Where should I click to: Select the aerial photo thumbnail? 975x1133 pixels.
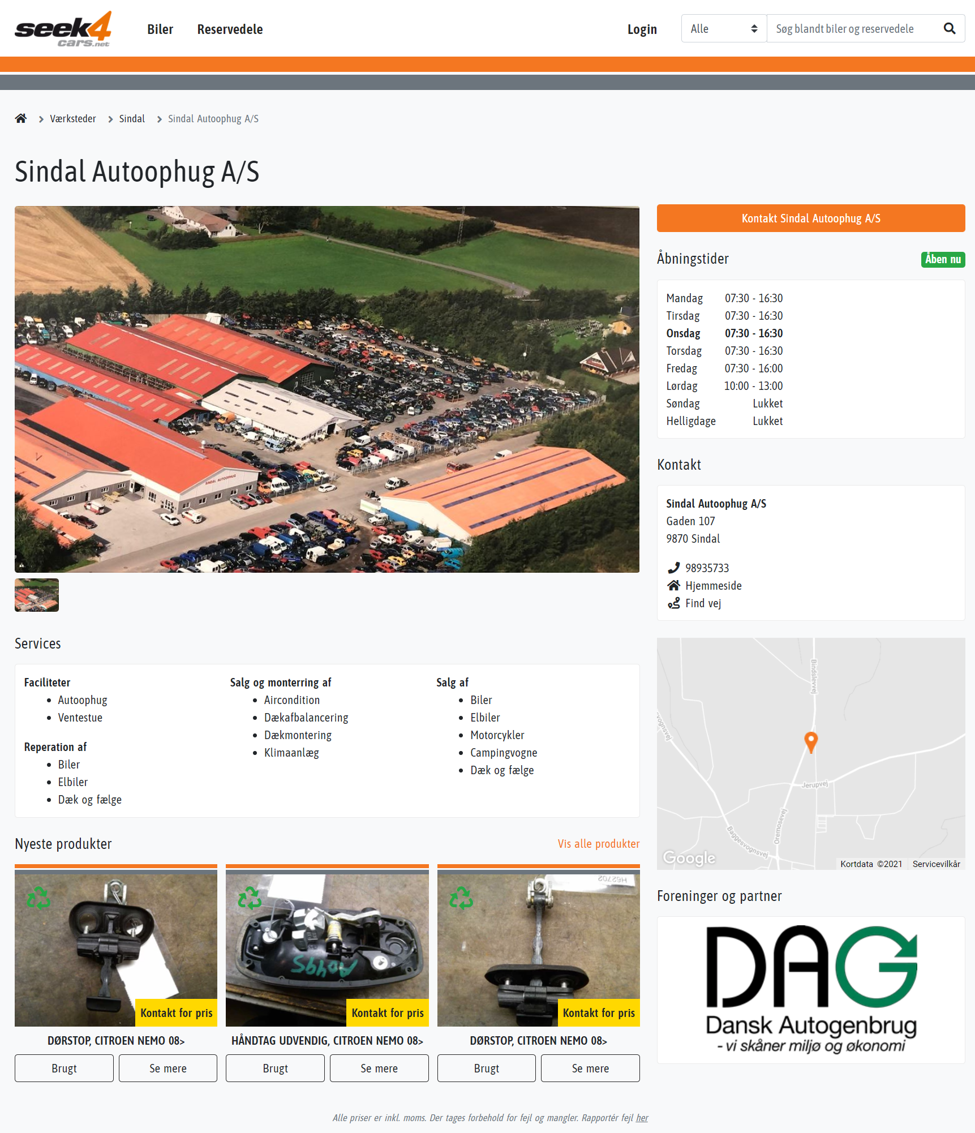37,595
